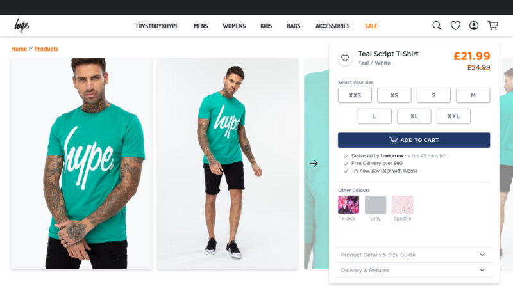Open the wishlist heart in the header
Screen dimensions: 513x307
click(x=455, y=26)
